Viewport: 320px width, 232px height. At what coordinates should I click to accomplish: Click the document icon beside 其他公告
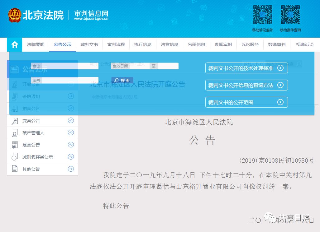15,169
